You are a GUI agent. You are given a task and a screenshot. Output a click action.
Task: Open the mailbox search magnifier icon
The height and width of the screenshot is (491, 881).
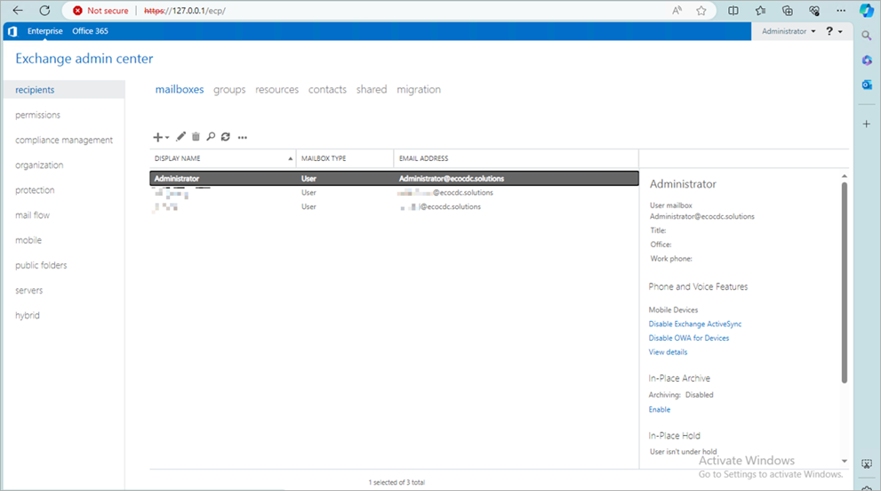point(211,137)
